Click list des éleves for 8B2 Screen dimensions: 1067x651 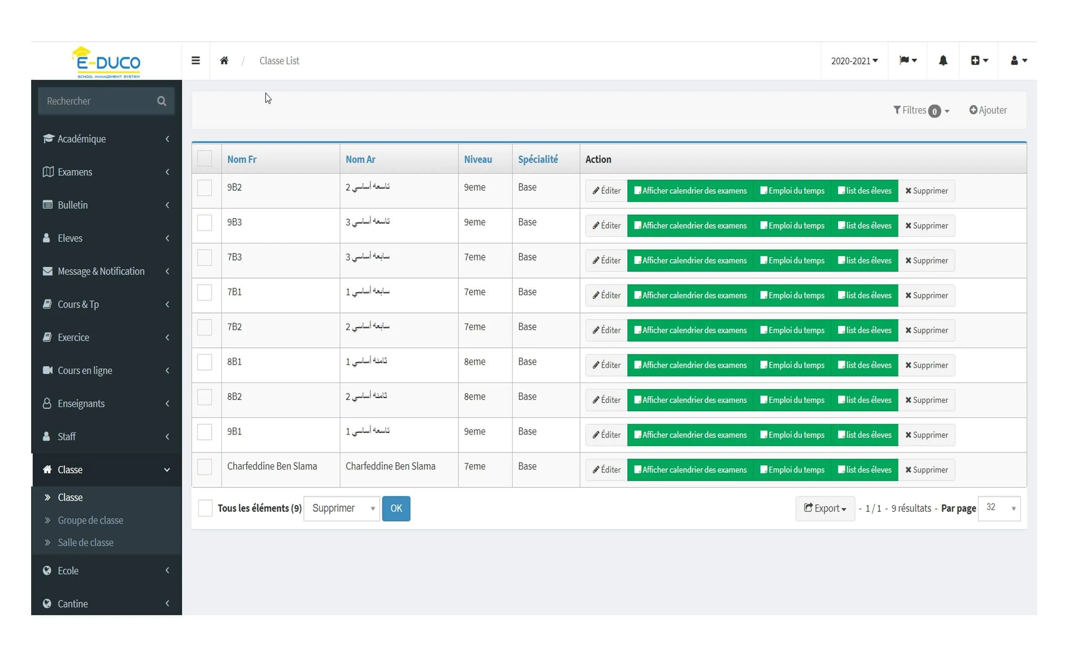pyautogui.click(x=864, y=400)
